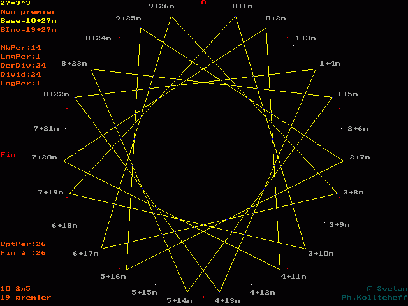This screenshot has height=306, width=408.
Task: Click the 1+5n vertex label
Action: click(347, 94)
